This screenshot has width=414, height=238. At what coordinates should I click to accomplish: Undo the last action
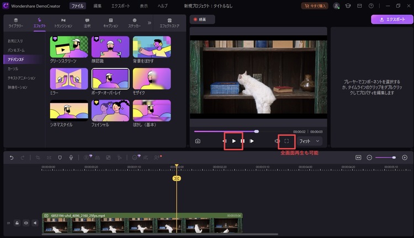[x=12, y=158]
